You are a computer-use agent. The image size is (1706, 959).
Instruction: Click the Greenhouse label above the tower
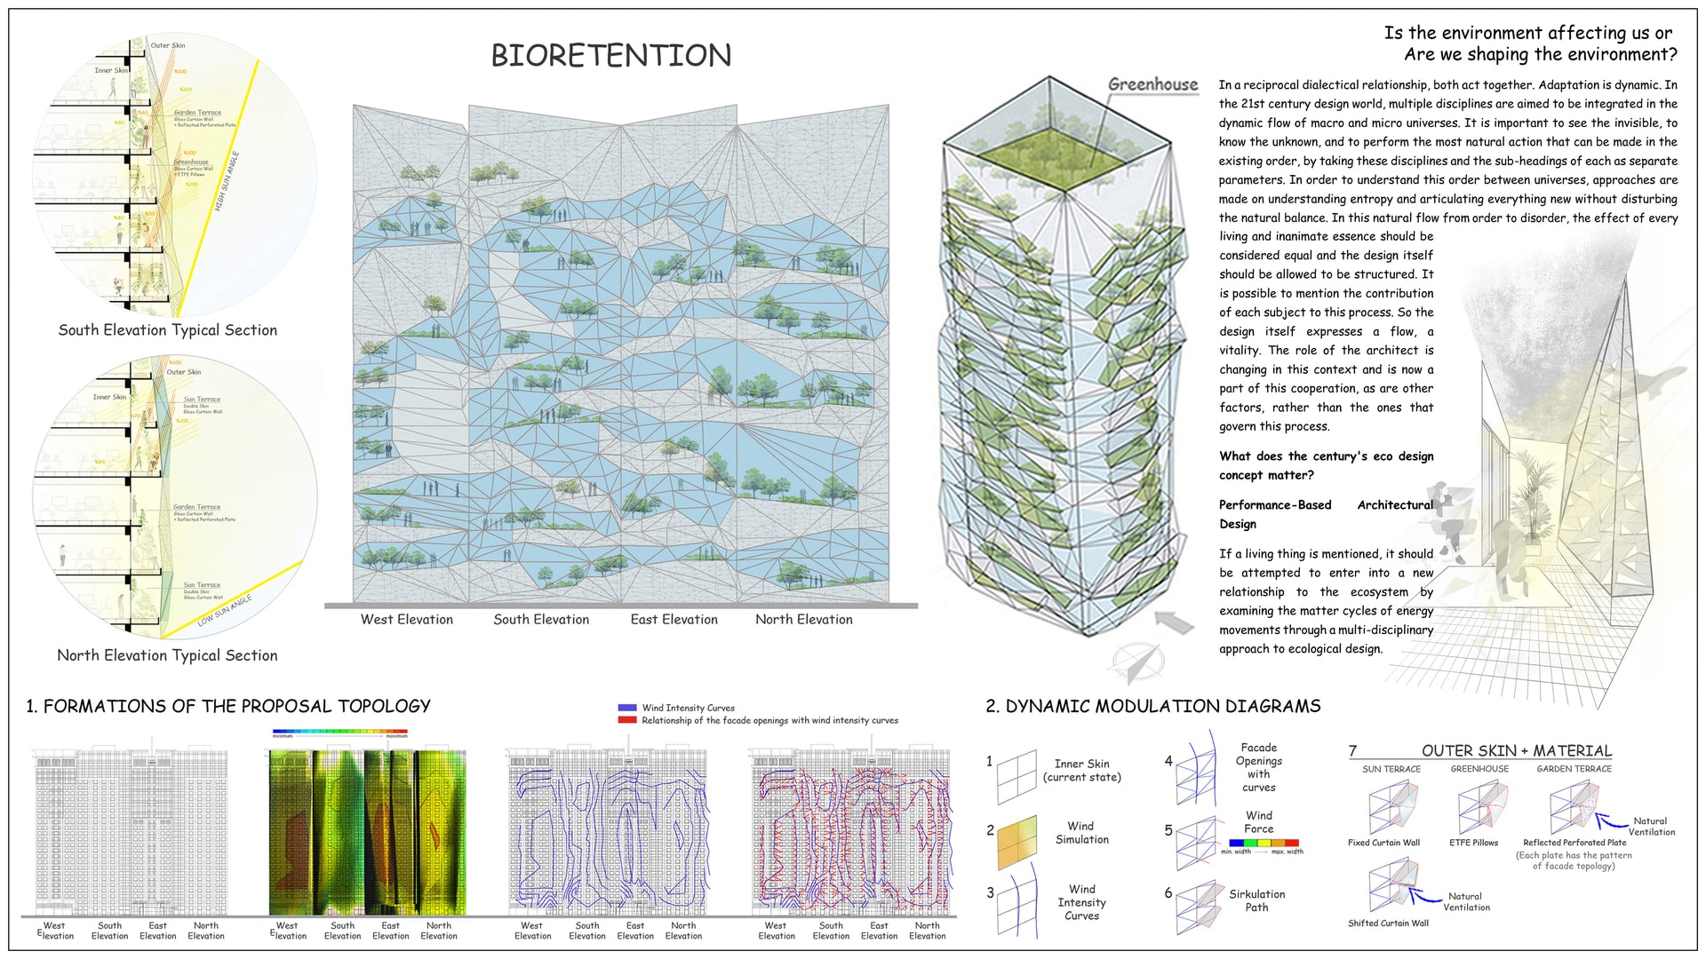click(x=1152, y=84)
